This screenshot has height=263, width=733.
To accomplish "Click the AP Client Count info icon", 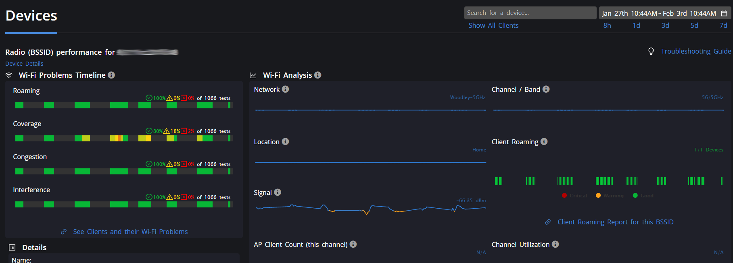I will [353, 244].
